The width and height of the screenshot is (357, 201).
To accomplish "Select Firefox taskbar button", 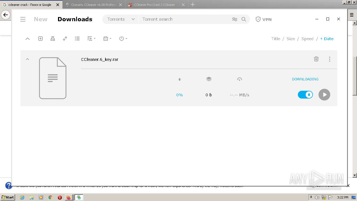I will click(69, 197).
